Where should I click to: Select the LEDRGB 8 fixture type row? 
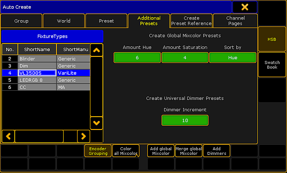[x=46, y=80]
